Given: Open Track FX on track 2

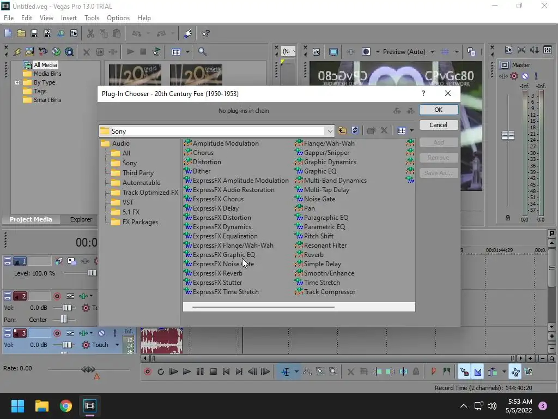Looking at the screenshot, I should [x=83, y=296].
